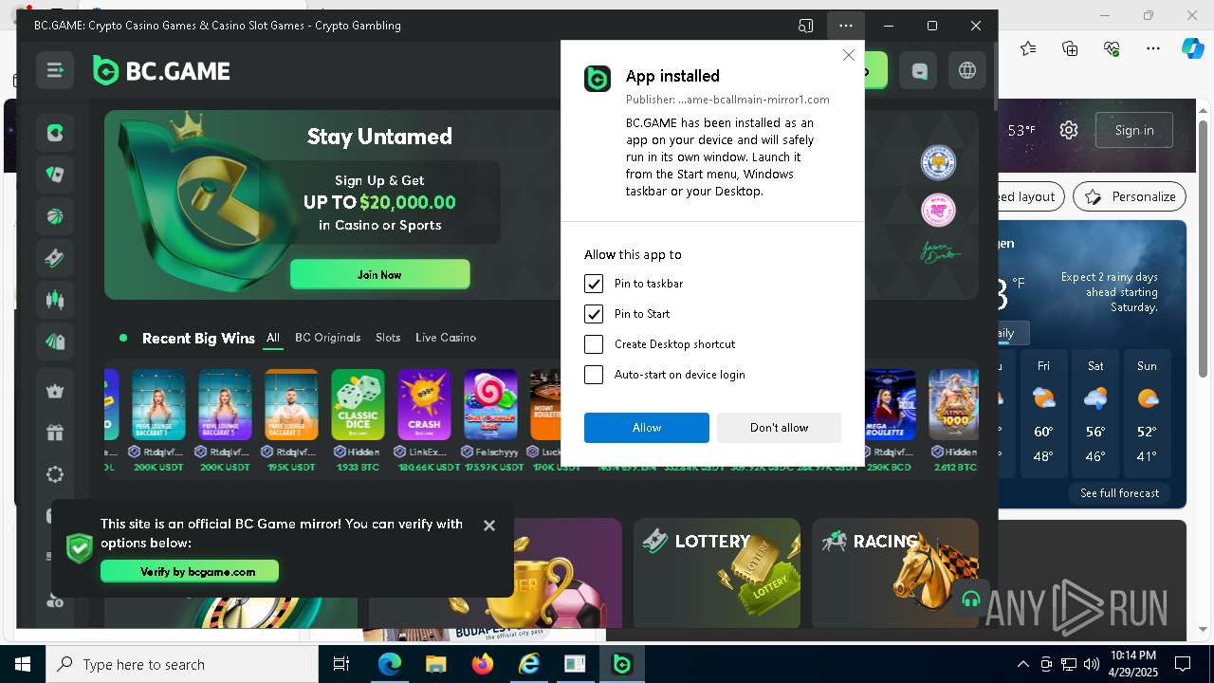Screen dimensions: 1214x683
Task: Click the 53°F weather reading in Edge
Action: [1021, 130]
